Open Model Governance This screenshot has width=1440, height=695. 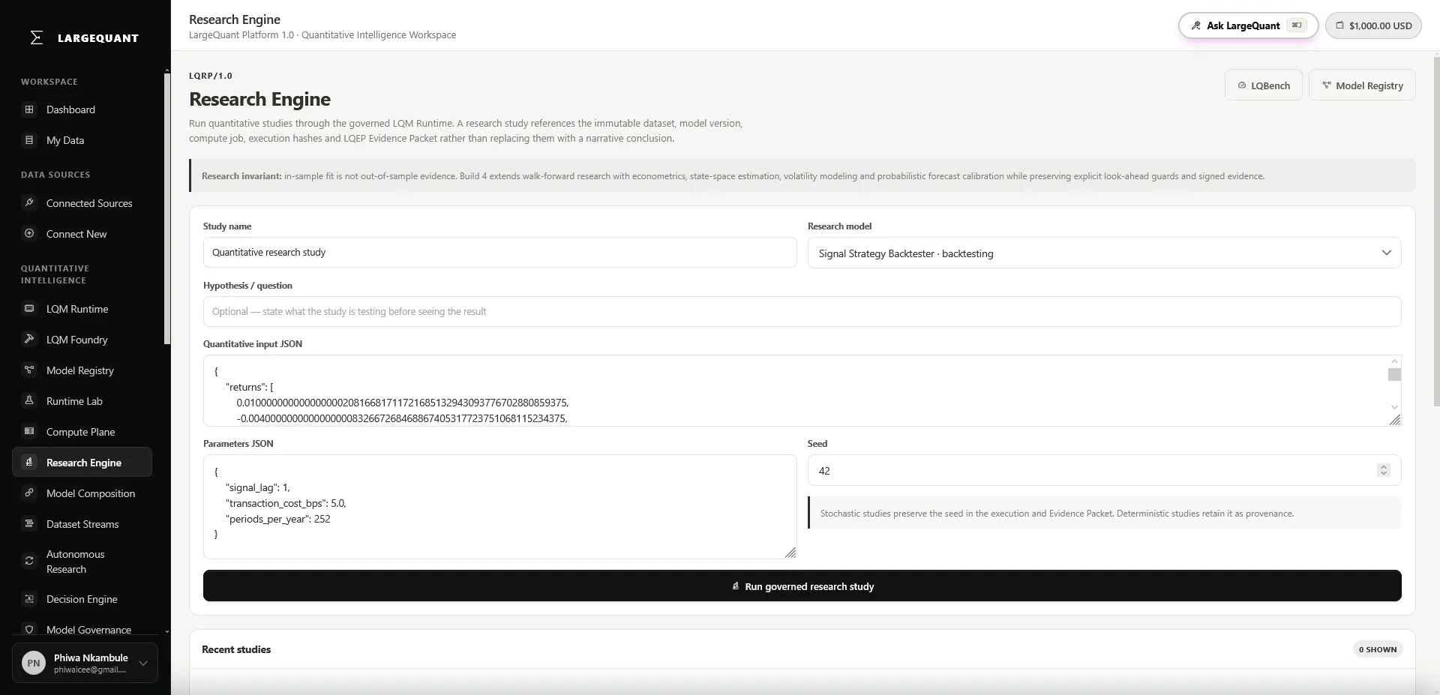(x=82, y=630)
